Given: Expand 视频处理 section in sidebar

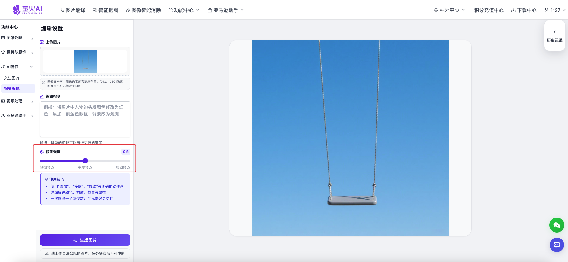Looking at the screenshot, I should 17,101.
